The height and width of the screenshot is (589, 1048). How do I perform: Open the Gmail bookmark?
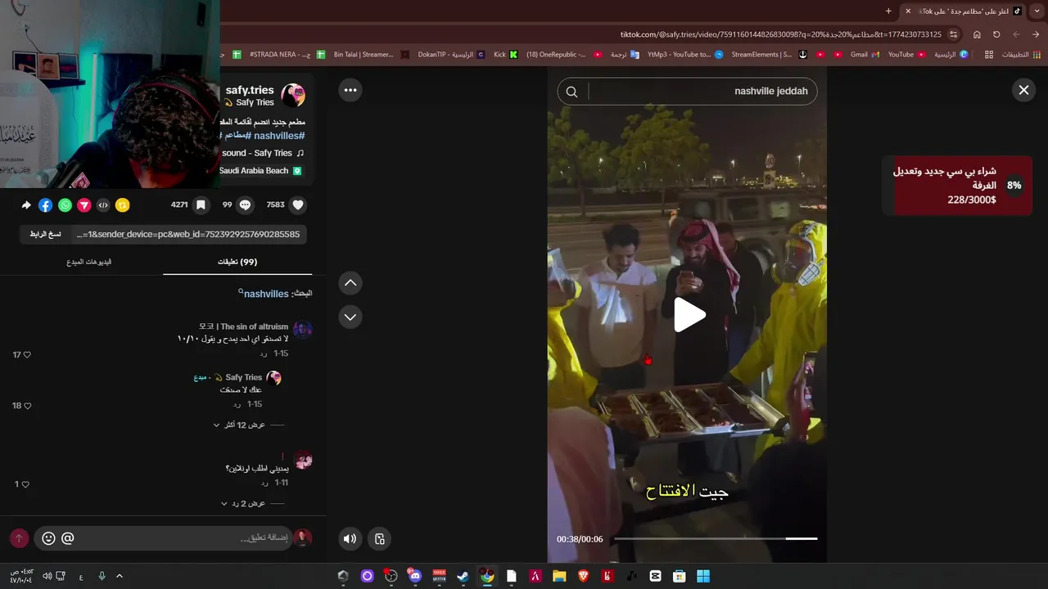(865, 55)
